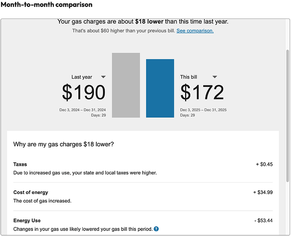
Task: Click the vertical scrollbar thumb
Action: coord(287,116)
